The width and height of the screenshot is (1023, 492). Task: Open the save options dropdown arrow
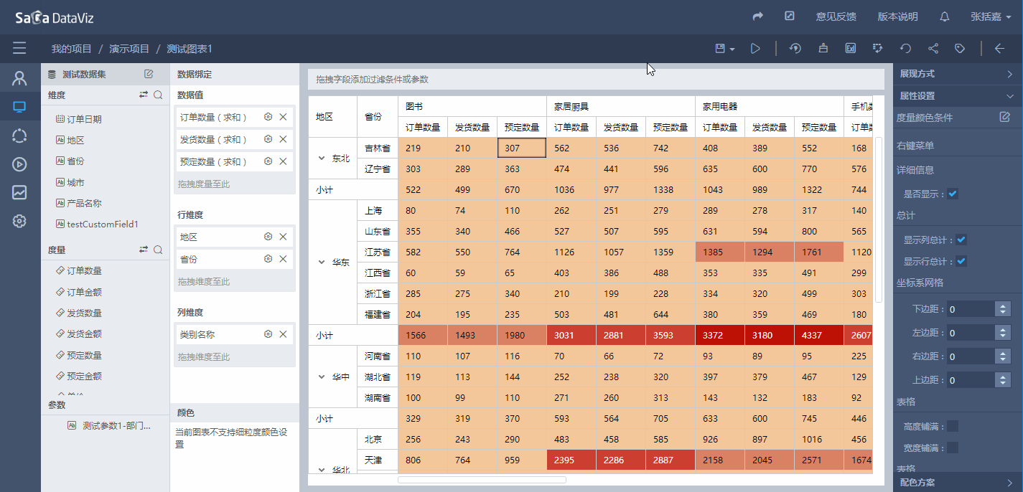click(732, 49)
